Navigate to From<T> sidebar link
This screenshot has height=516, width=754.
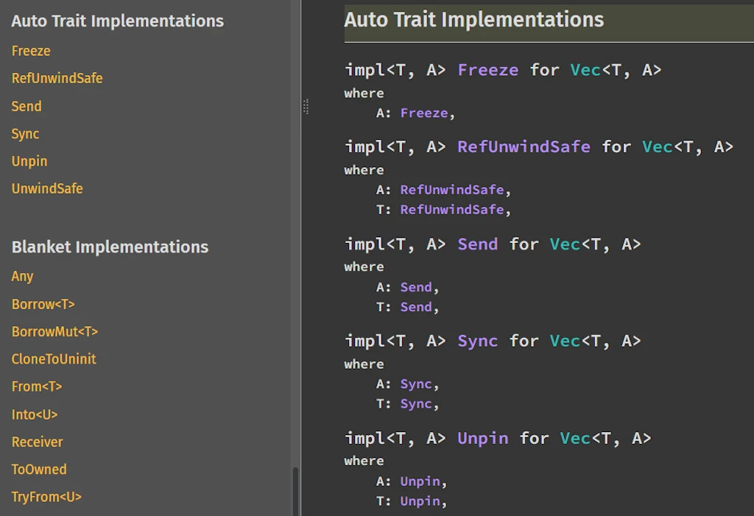37,386
